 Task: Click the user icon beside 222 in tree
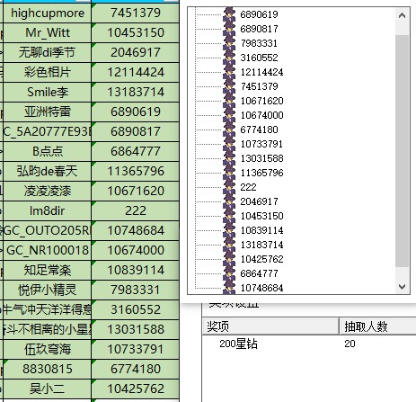[x=229, y=187]
